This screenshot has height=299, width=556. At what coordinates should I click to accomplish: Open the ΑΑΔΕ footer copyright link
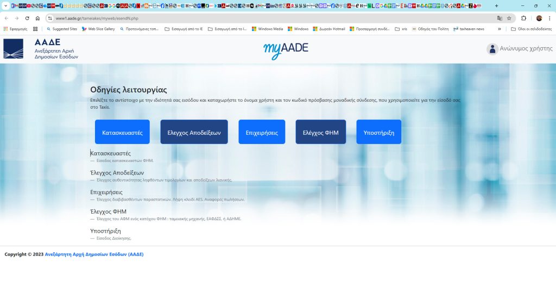pos(94,254)
